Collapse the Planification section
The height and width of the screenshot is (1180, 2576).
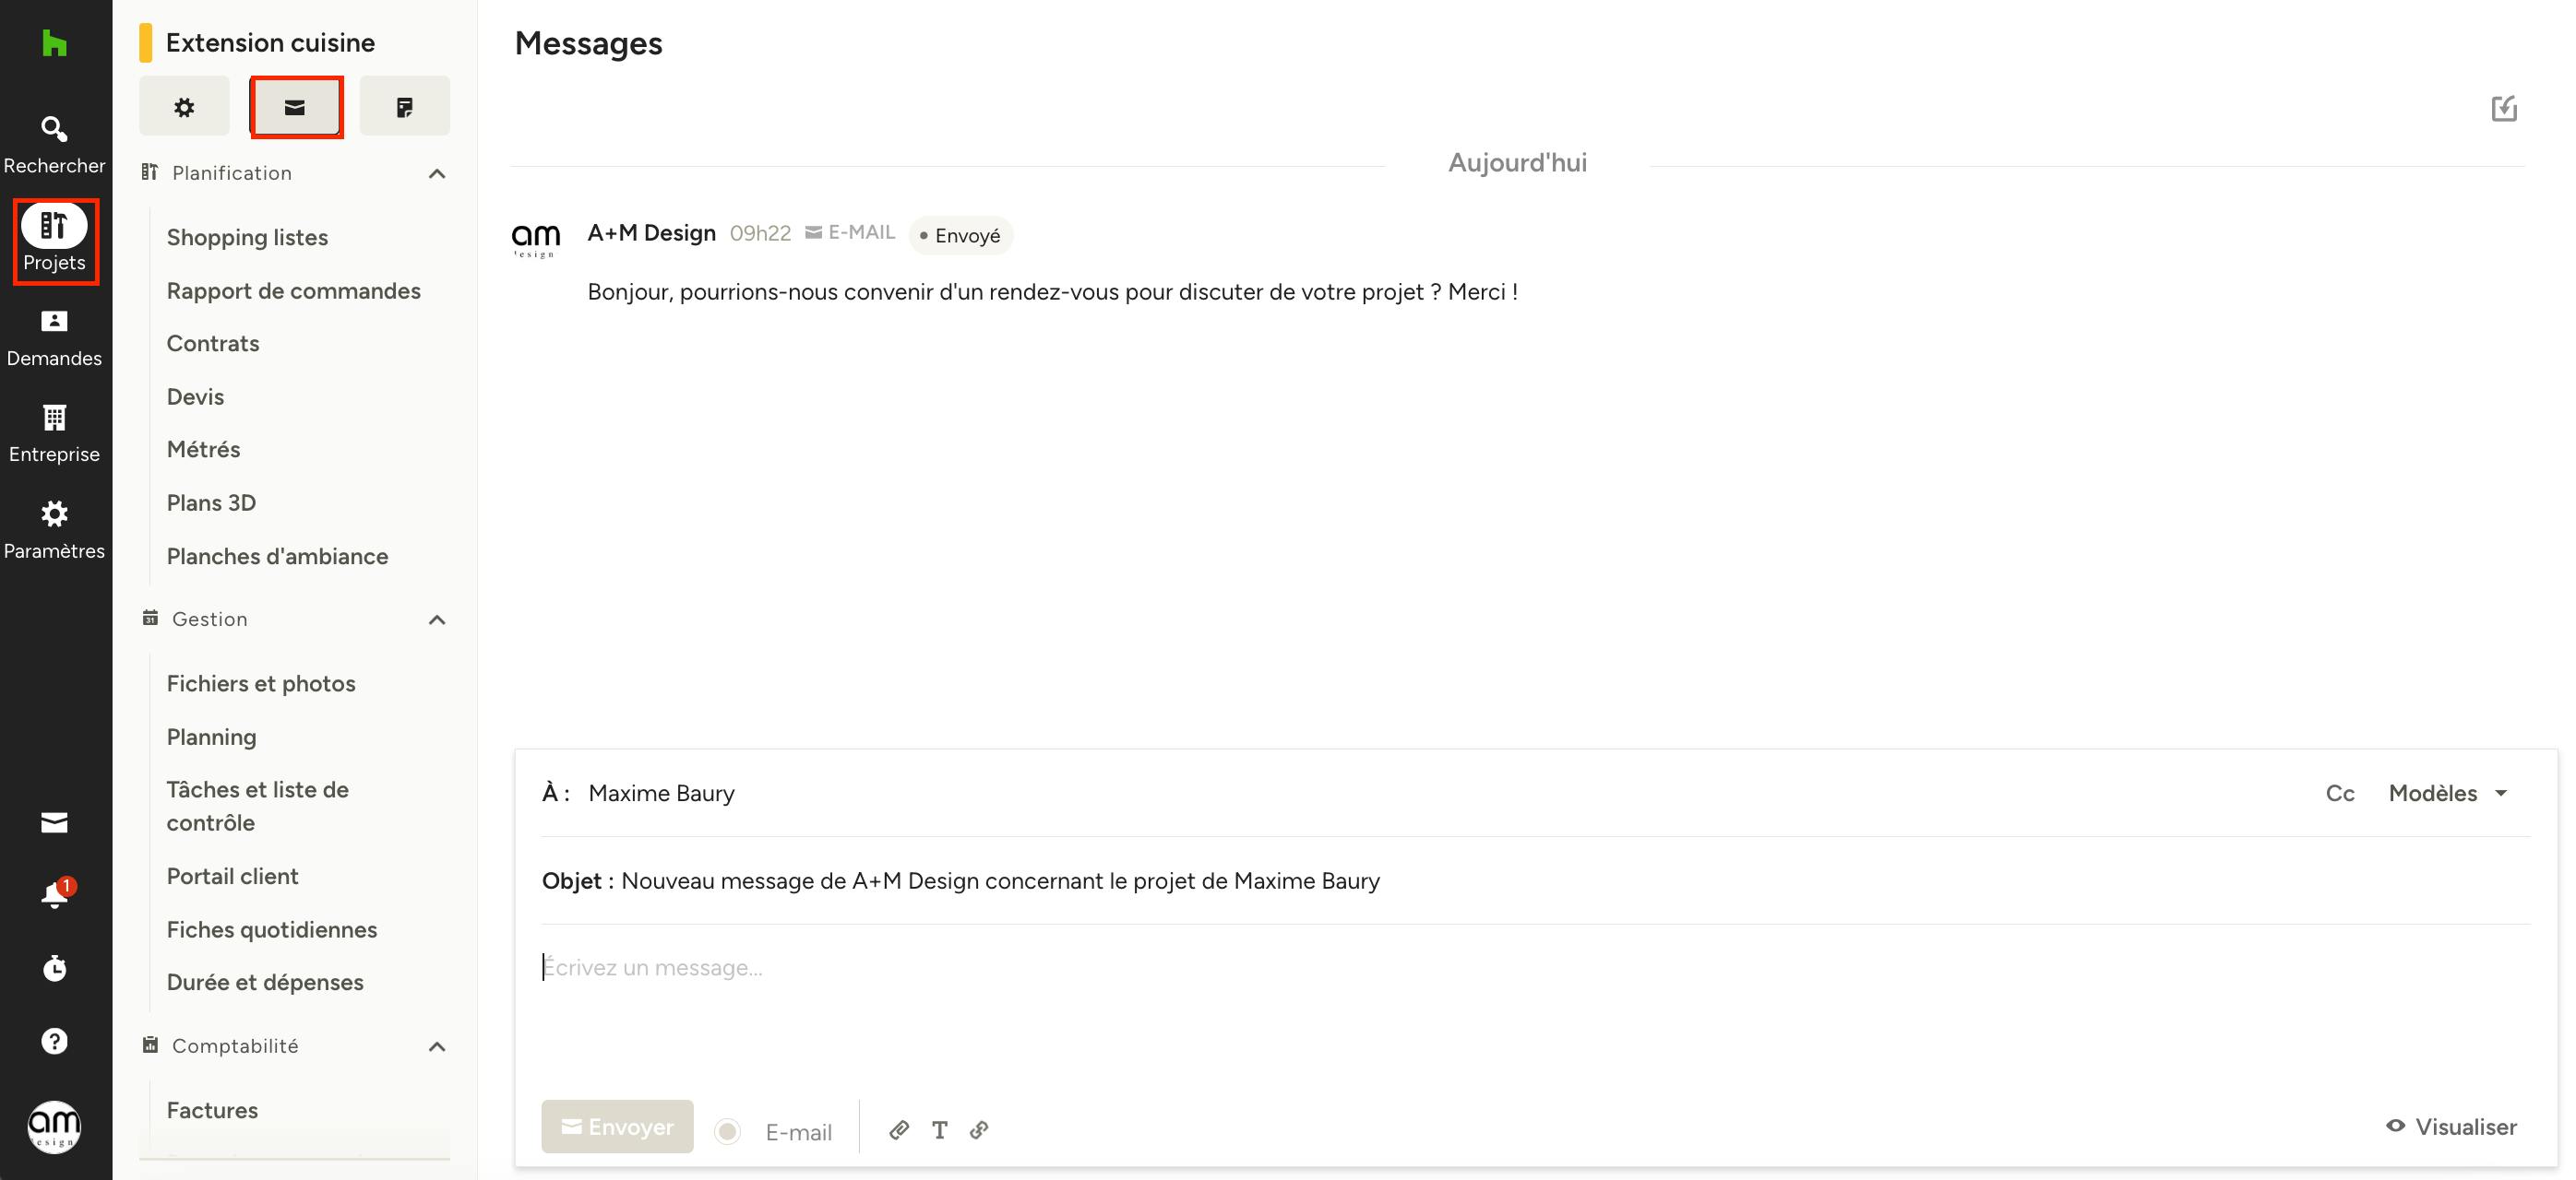pyautogui.click(x=436, y=173)
